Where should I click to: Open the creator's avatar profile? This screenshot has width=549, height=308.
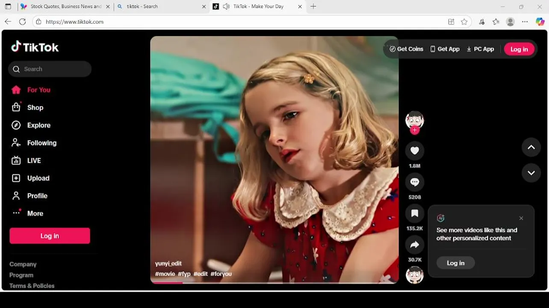pyautogui.click(x=414, y=120)
